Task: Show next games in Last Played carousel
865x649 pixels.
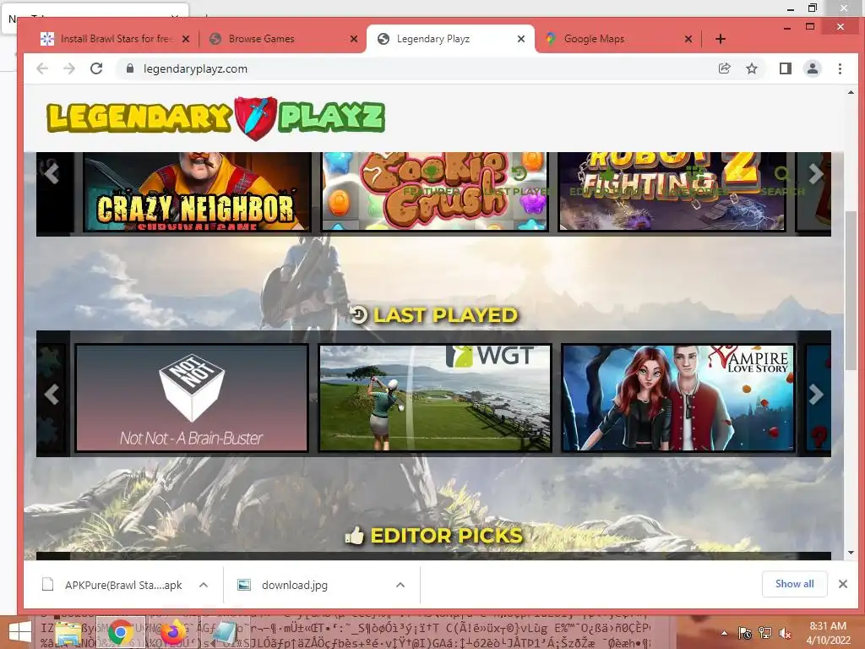Action: (816, 394)
